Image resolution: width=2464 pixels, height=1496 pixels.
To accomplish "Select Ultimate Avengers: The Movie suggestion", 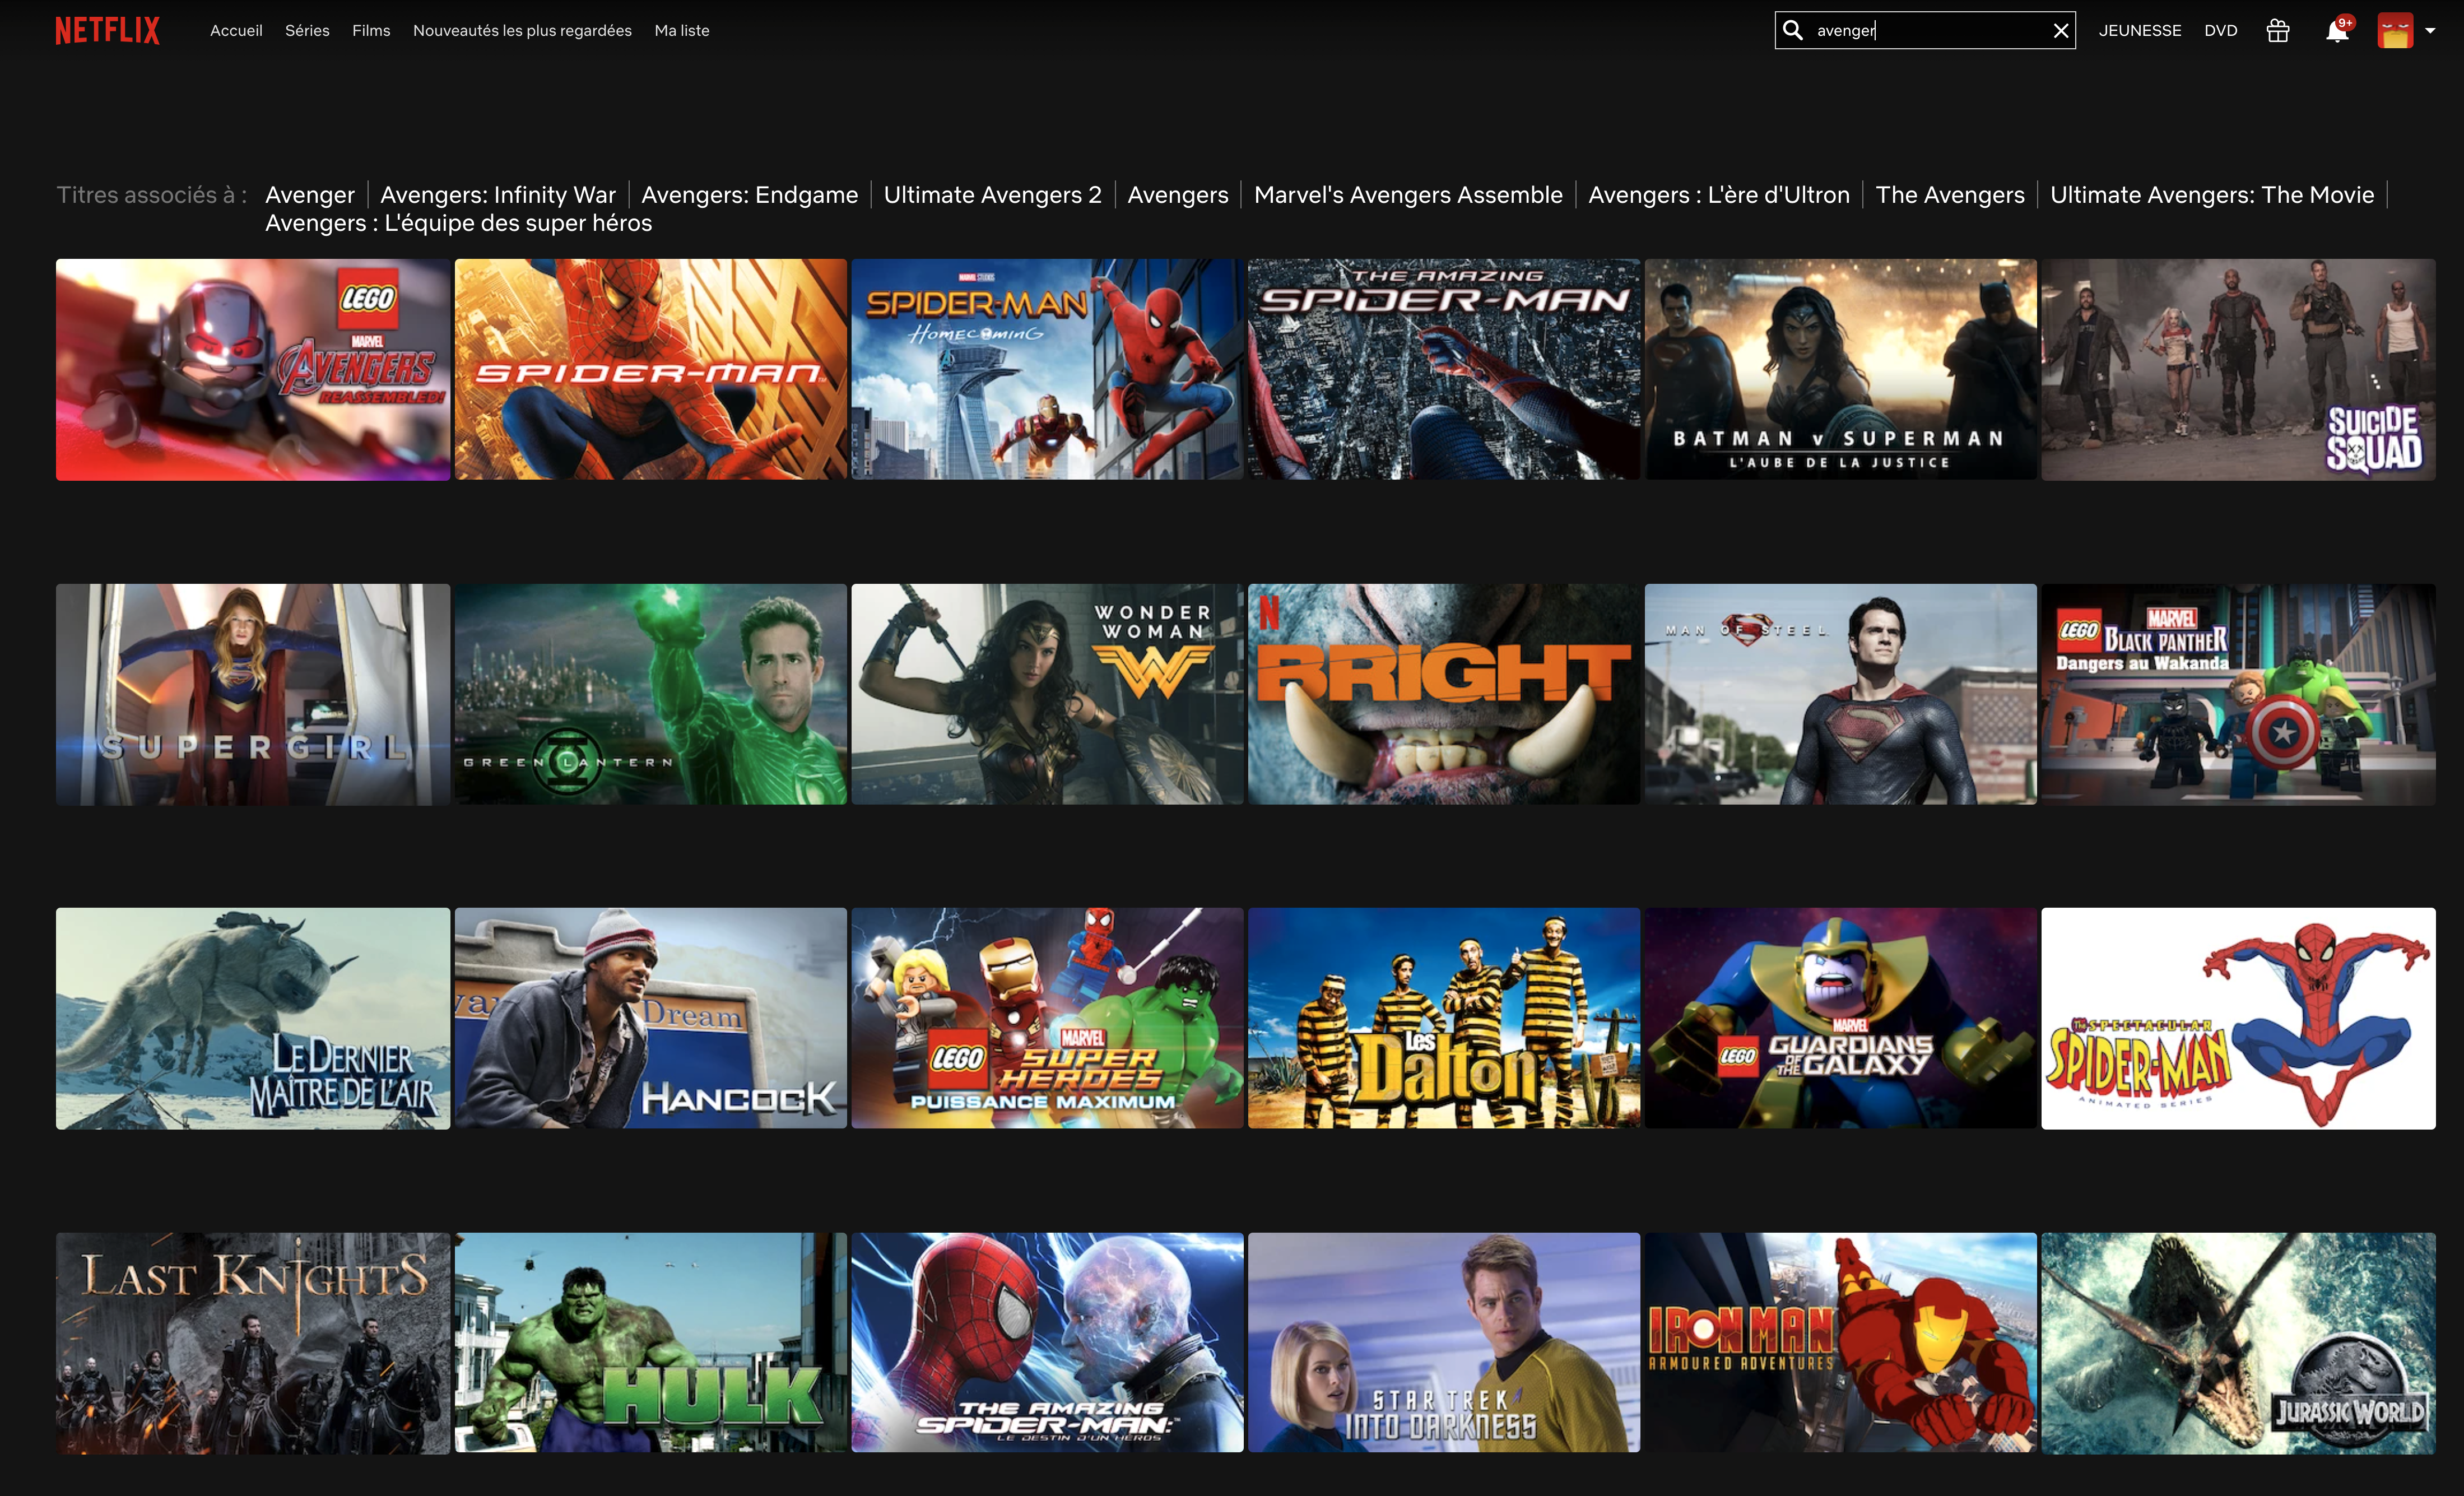I will click(2212, 195).
